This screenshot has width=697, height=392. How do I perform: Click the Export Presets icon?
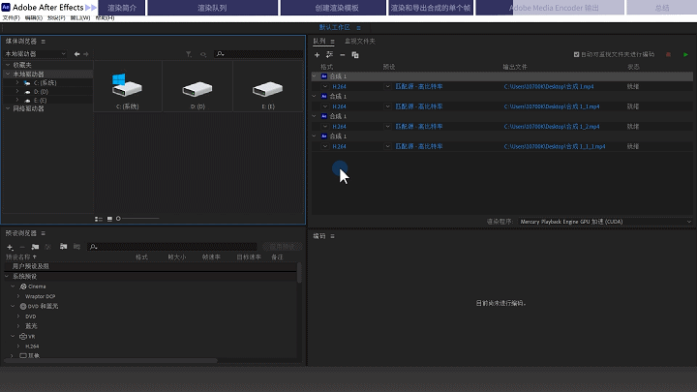[76, 247]
